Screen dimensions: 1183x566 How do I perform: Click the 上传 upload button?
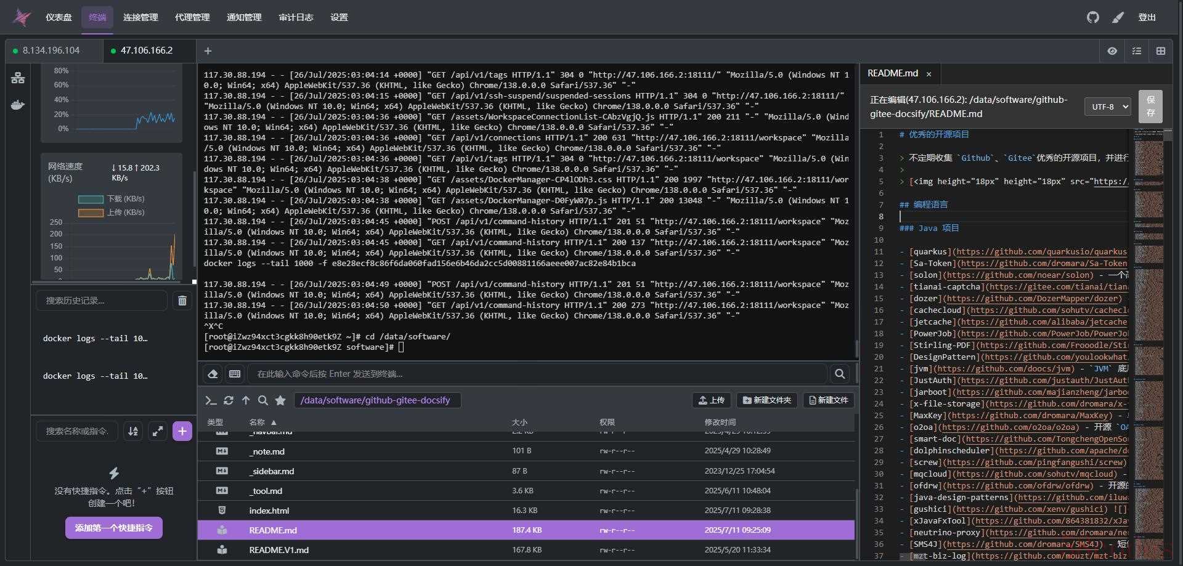pos(711,400)
